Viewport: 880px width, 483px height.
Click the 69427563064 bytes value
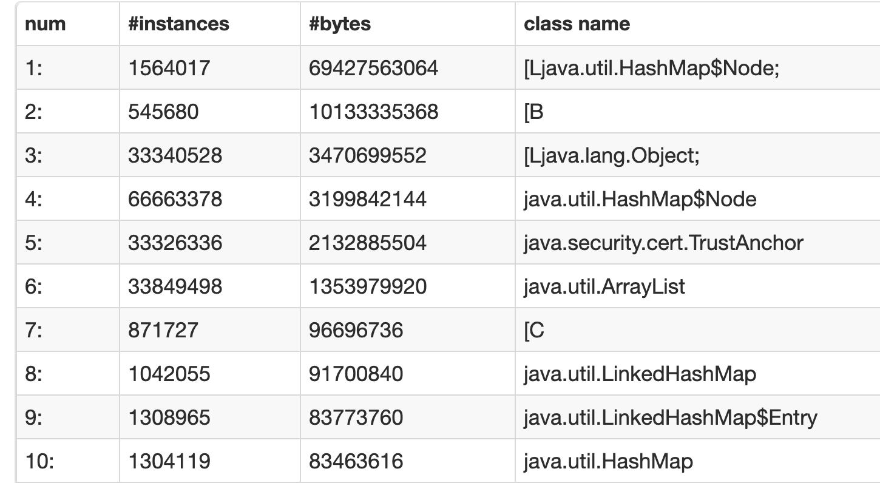(x=373, y=67)
